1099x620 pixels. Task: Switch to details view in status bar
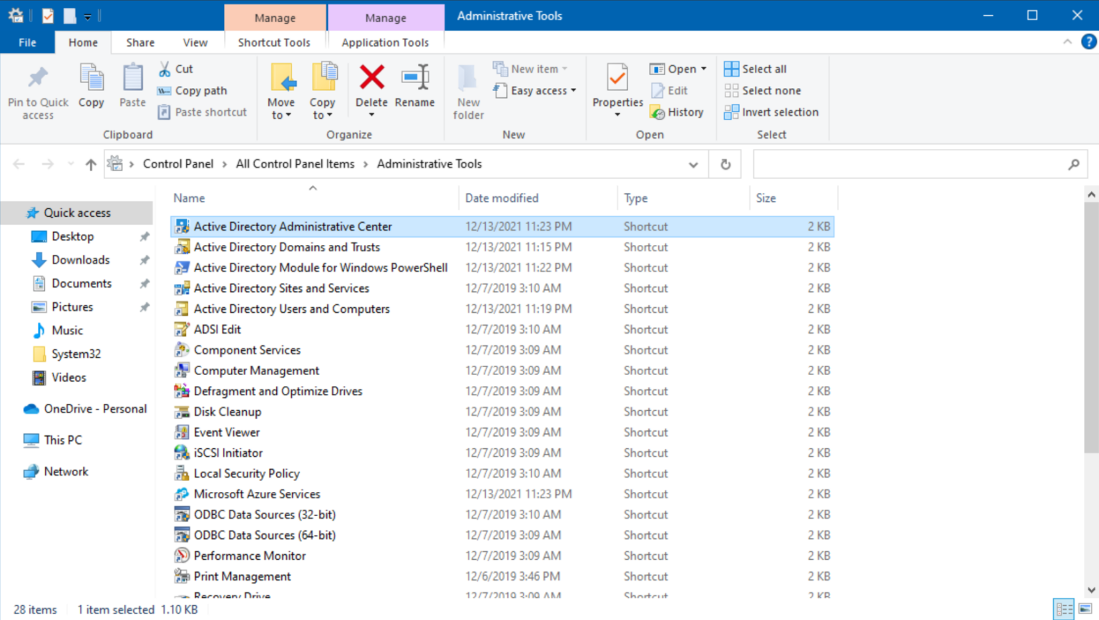[x=1064, y=609]
